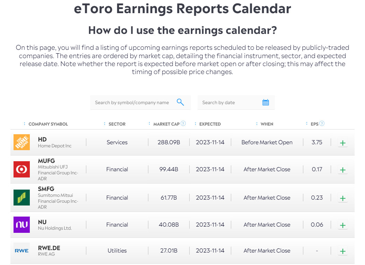Viewport: 365px width, 265px height.
Task: Open the HD ticker link
Action: [42, 139]
